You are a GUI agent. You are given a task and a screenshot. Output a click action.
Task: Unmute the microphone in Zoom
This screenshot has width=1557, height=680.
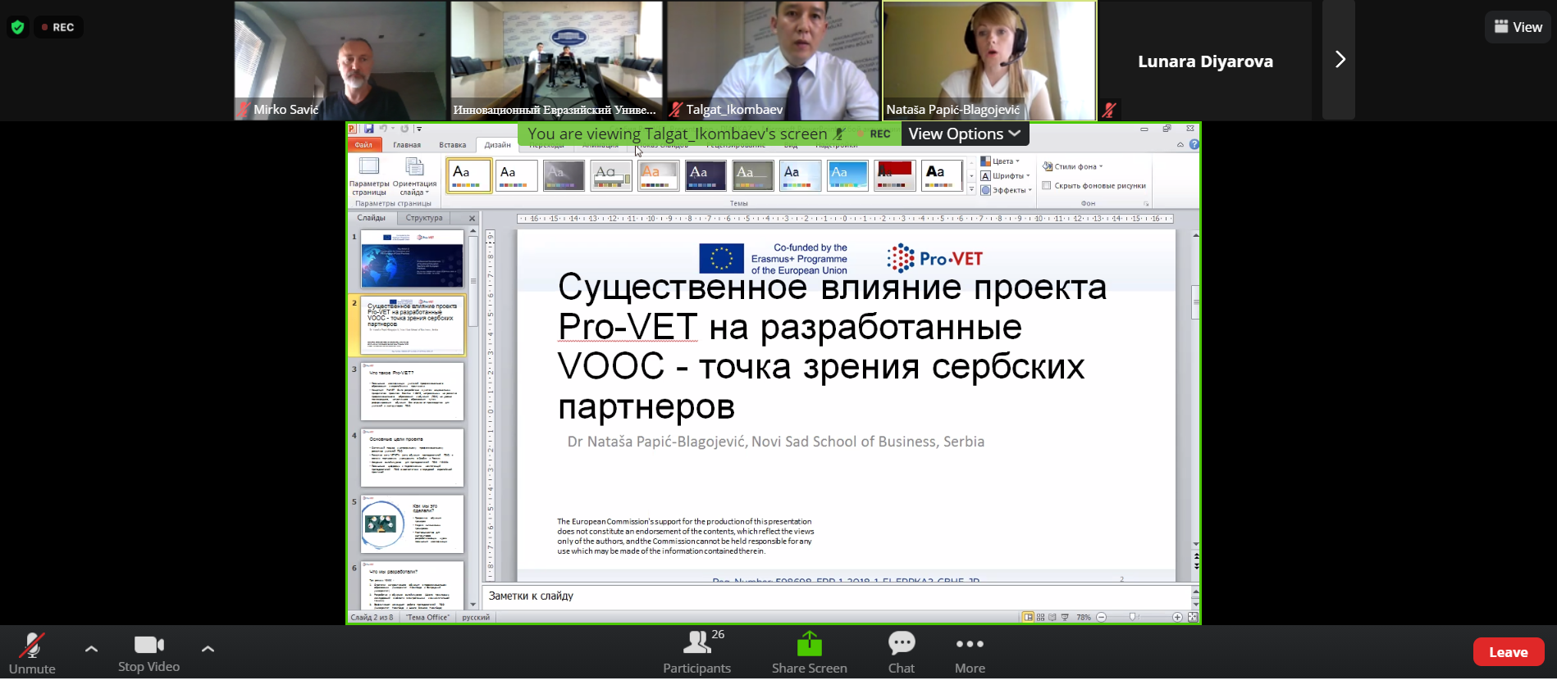pos(32,653)
